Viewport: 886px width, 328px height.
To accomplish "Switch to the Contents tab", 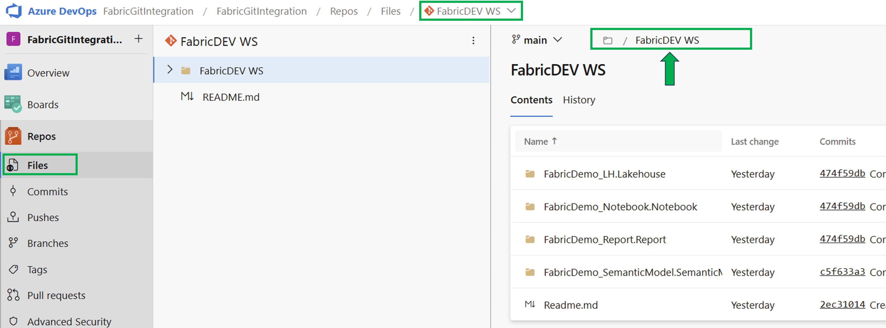I will click(x=531, y=99).
